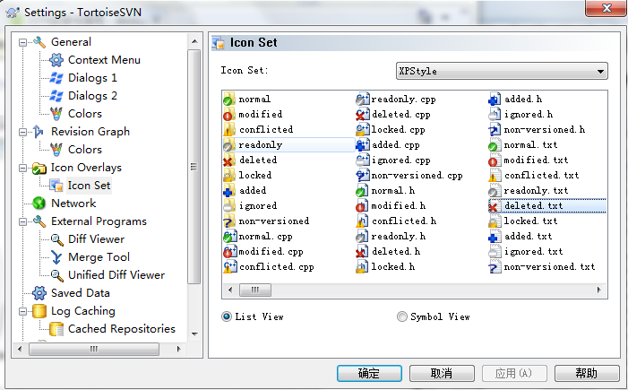628x390 pixels.
Task: Collapse the Icon Overlays tree node
Action: (x=22, y=168)
